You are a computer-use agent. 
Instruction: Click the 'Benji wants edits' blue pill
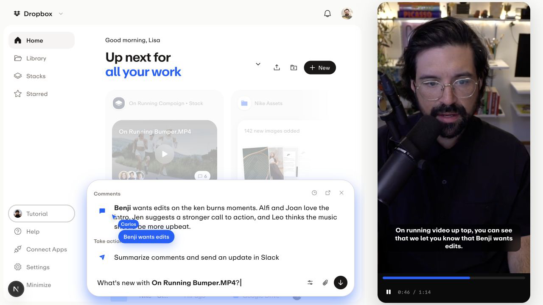click(146, 237)
